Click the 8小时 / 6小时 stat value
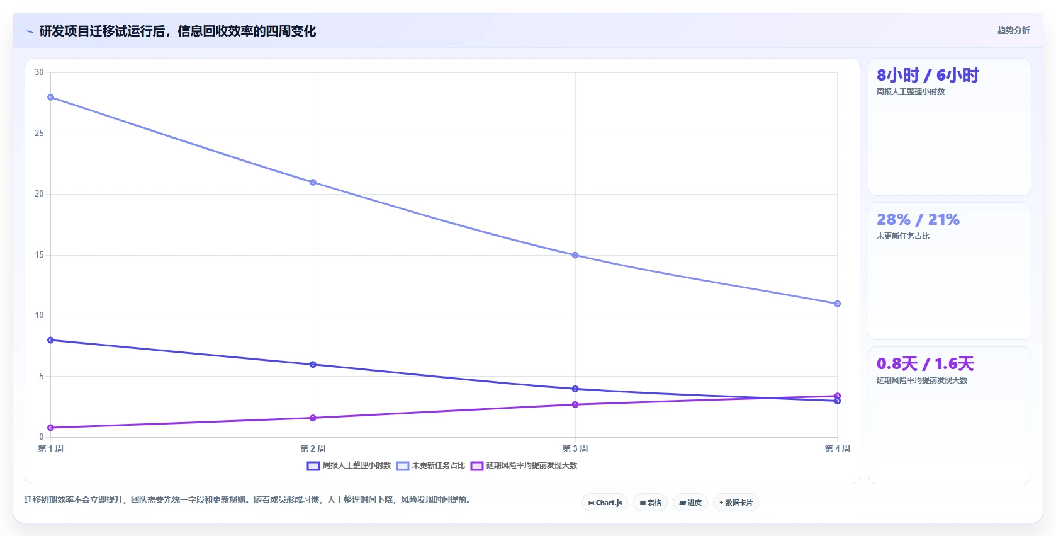Image resolution: width=1056 pixels, height=536 pixels. click(928, 76)
